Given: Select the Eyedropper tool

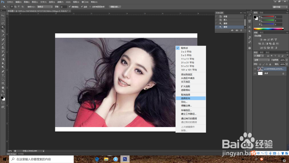Looking at the screenshot, I should pyautogui.click(x=3, y=35).
